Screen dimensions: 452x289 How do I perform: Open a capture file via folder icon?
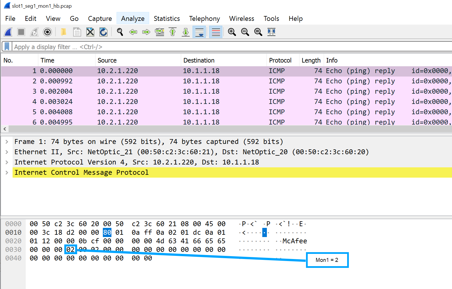tap(63, 32)
